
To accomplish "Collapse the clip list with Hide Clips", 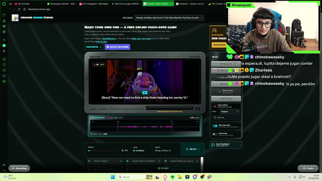I will tap(193, 149).
